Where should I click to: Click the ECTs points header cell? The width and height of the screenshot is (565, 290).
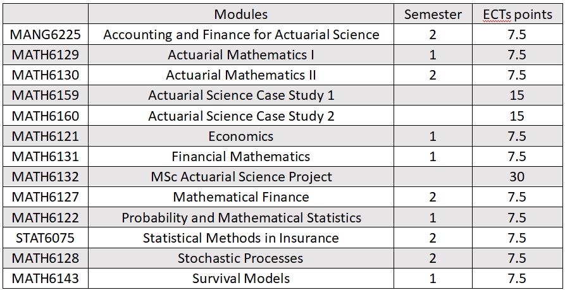pyautogui.click(x=517, y=14)
